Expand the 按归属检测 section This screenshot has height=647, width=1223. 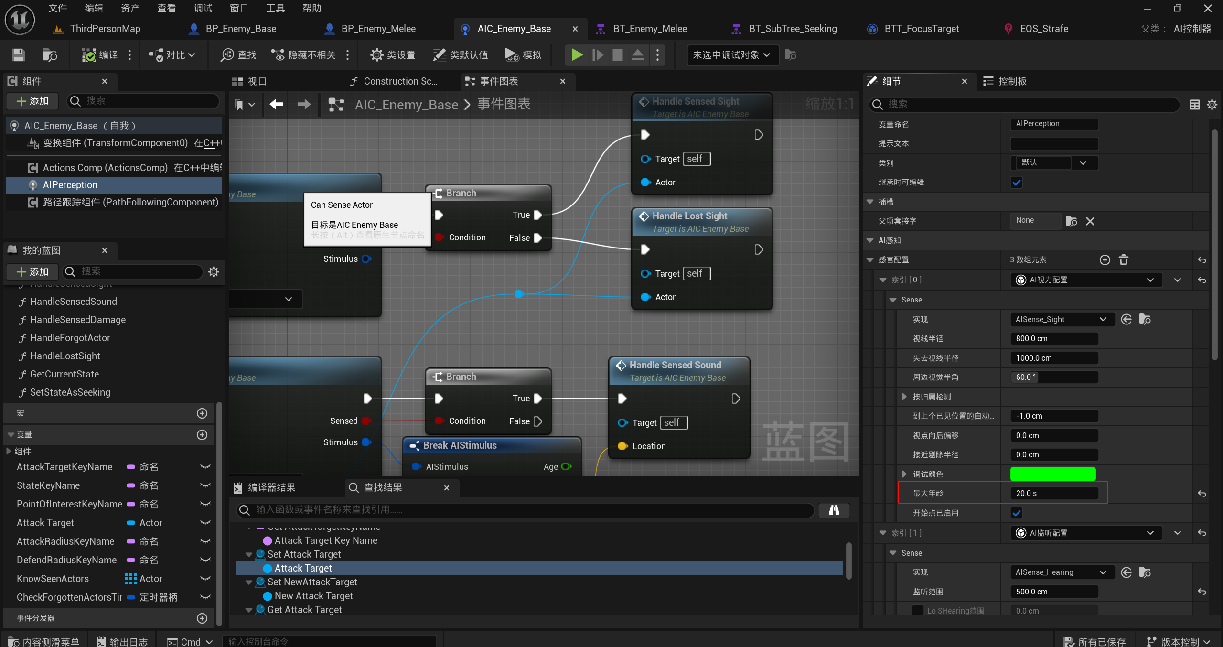point(904,397)
